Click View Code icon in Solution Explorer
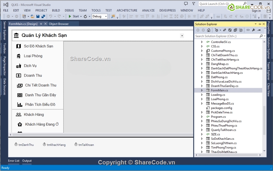The height and width of the screenshot is (171, 273). pyautogui.click(x=248, y=30)
